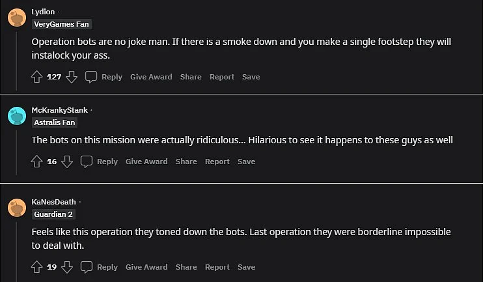
Task: Click the Astralis Fan flair tag
Action: point(55,122)
